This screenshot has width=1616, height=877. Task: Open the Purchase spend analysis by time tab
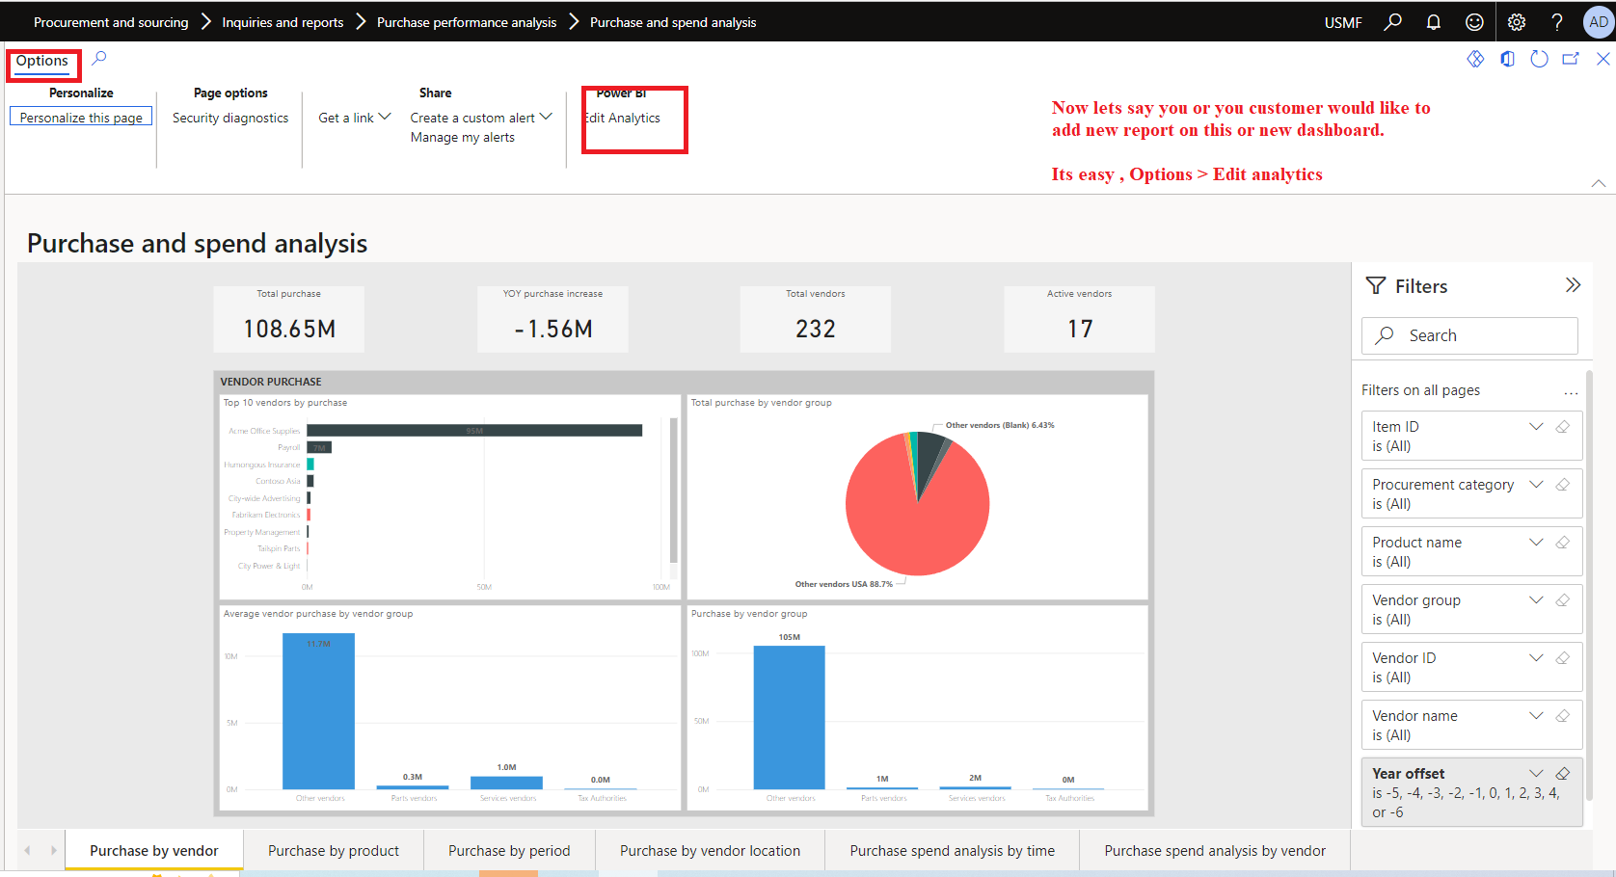pyautogui.click(x=951, y=850)
